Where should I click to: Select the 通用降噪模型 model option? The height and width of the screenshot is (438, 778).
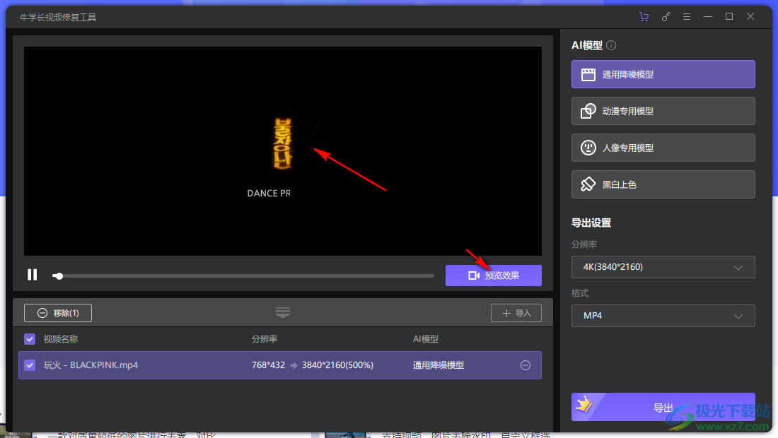pos(663,74)
